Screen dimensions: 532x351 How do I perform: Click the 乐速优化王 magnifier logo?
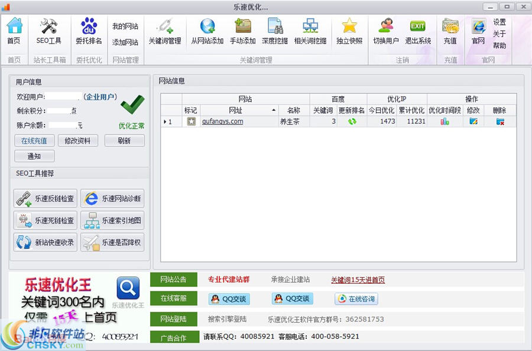pos(128,288)
